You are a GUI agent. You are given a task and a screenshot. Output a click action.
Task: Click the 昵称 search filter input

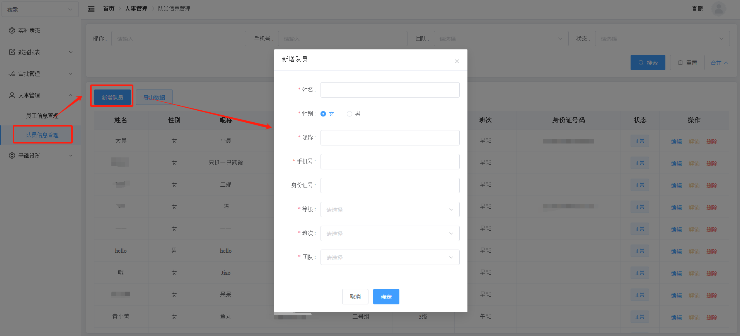point(179,39)
